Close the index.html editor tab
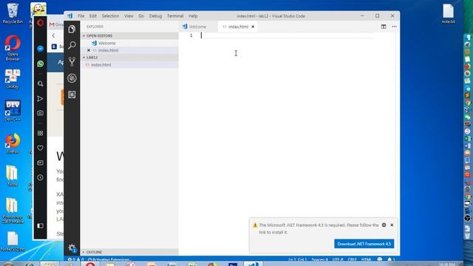This screenshot has height=266, width=473. [x=253, y=27]
